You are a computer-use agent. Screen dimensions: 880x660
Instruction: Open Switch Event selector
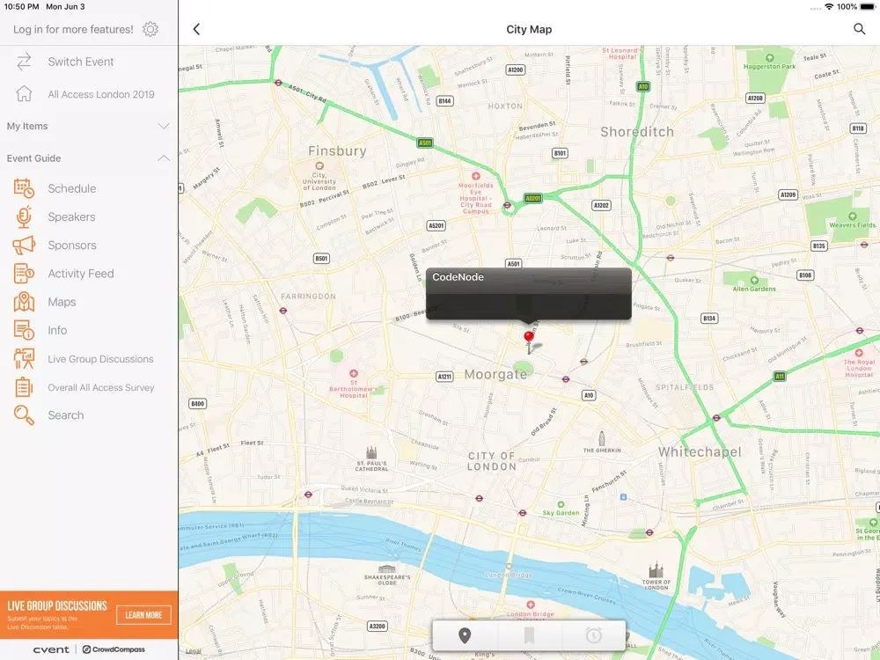[80, 62]
